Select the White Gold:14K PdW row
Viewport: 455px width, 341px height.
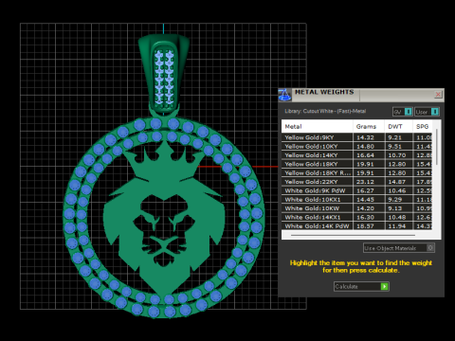pos(356,225)
